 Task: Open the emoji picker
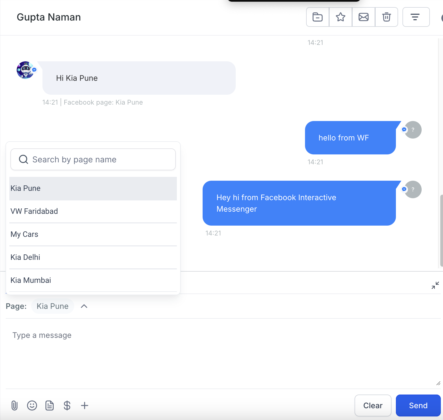32,405
